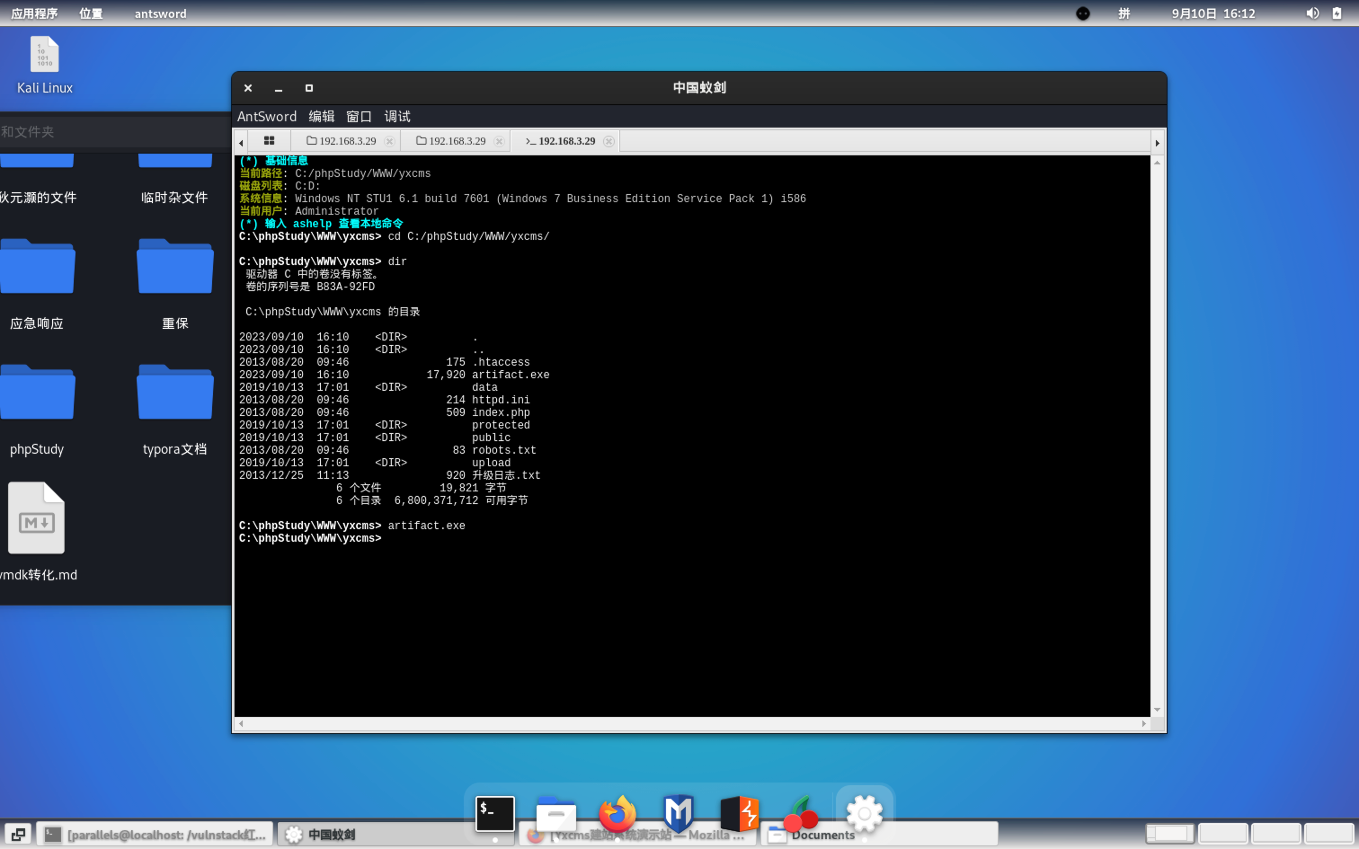Click the right tab scroll arrow

coord(1157,143)
